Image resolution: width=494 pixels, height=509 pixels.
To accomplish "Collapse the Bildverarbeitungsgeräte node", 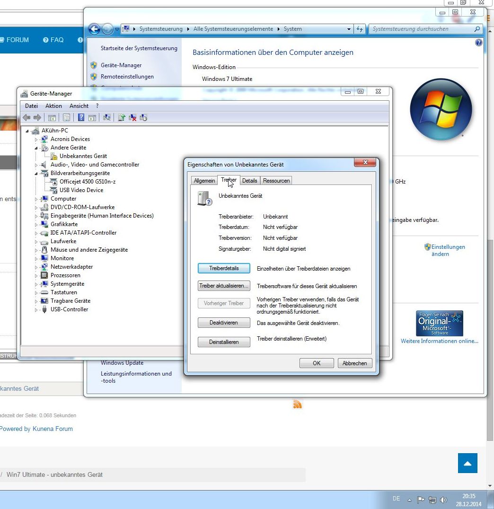I will coord(36,174).
